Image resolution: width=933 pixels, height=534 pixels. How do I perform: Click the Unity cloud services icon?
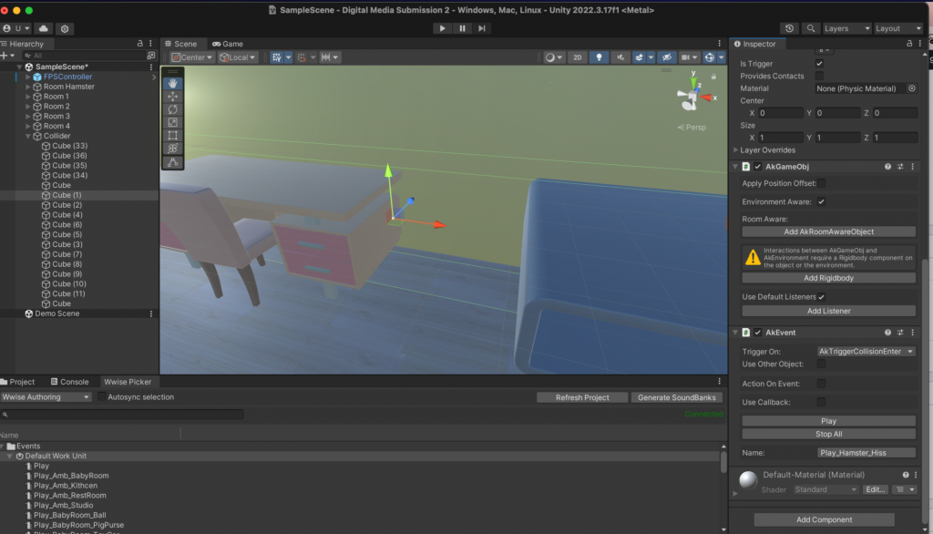[44, 28]
